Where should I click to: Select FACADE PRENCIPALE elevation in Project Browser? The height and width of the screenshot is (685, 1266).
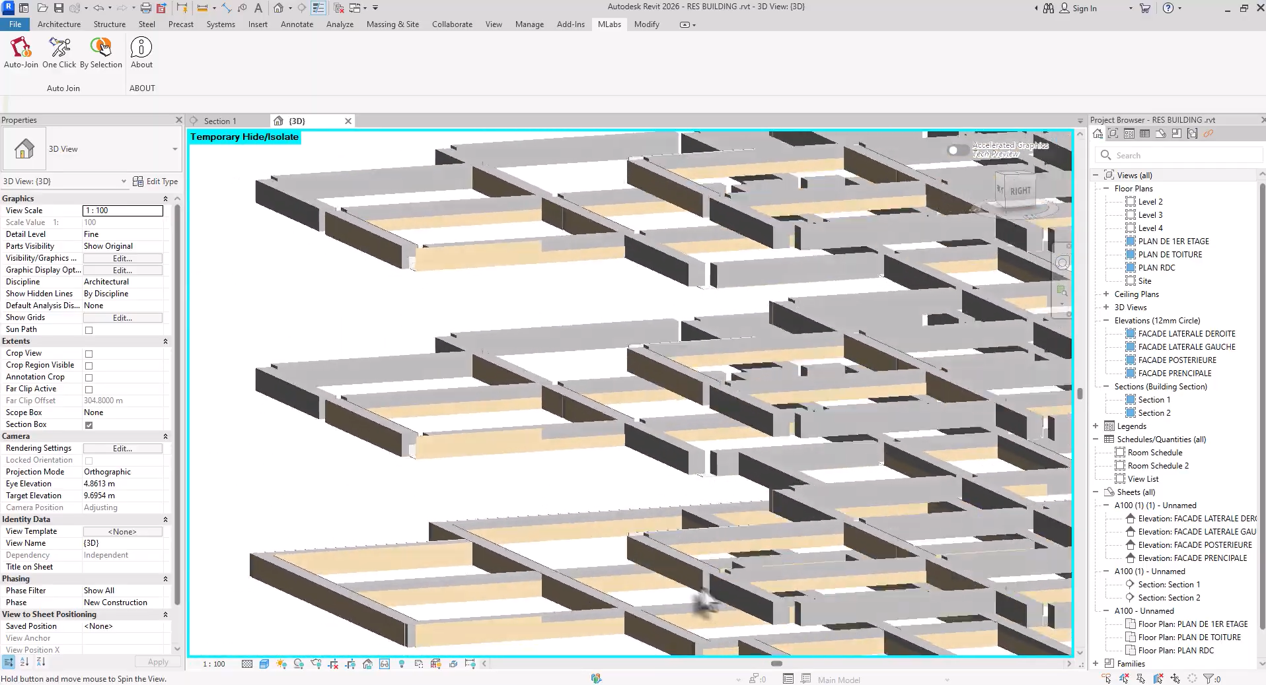[1175, 373]
